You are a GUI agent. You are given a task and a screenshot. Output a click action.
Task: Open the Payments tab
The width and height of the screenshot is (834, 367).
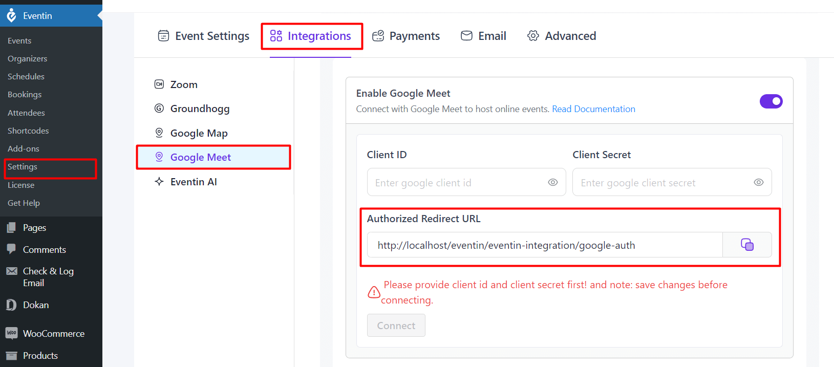click(x=406, y=36)
